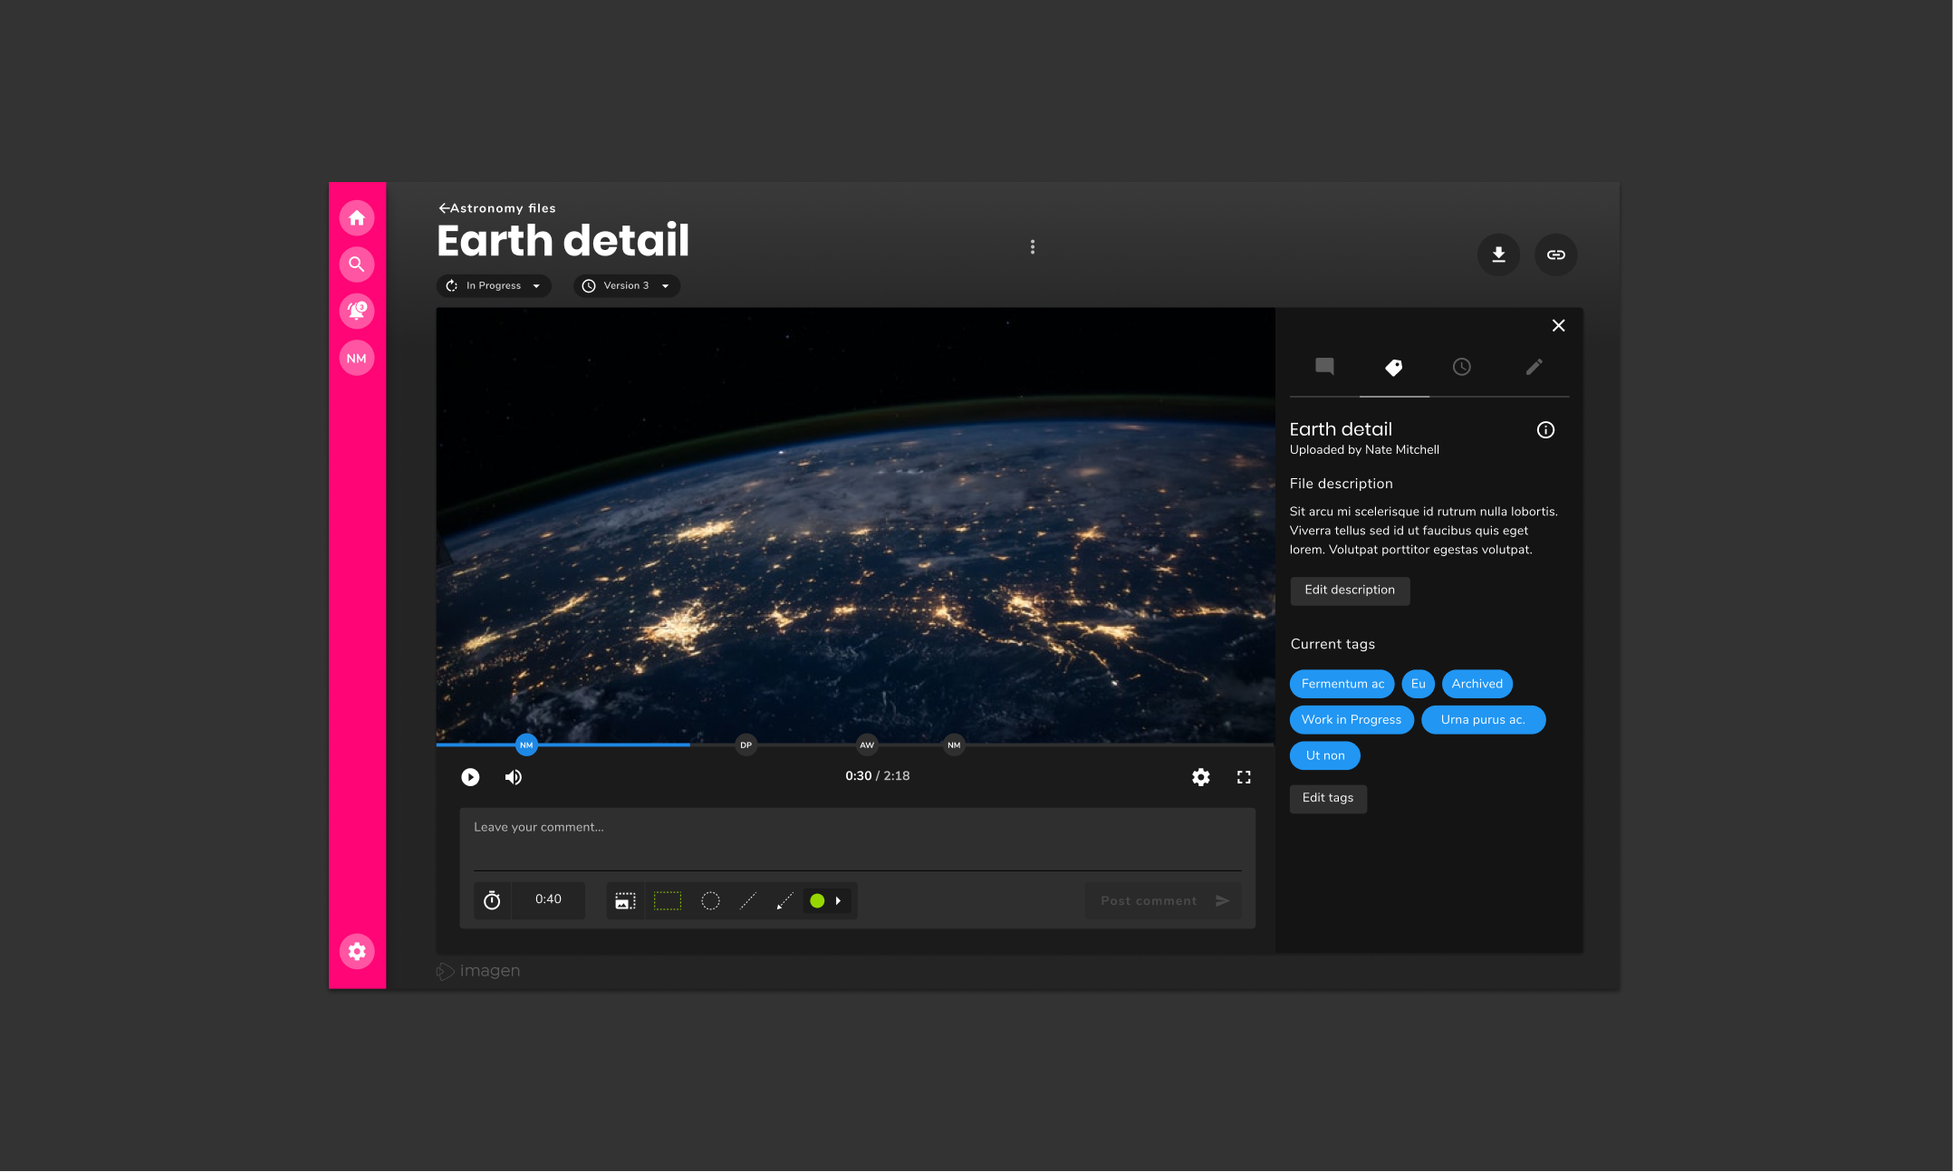Click the Leave your comment field

click(x=857, y=841)
